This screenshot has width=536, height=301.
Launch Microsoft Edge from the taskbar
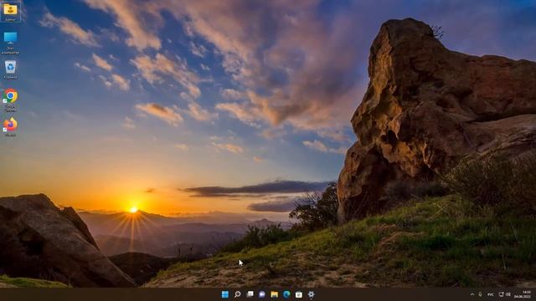pos(286,294)
